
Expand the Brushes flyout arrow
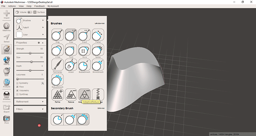(43, 20)
